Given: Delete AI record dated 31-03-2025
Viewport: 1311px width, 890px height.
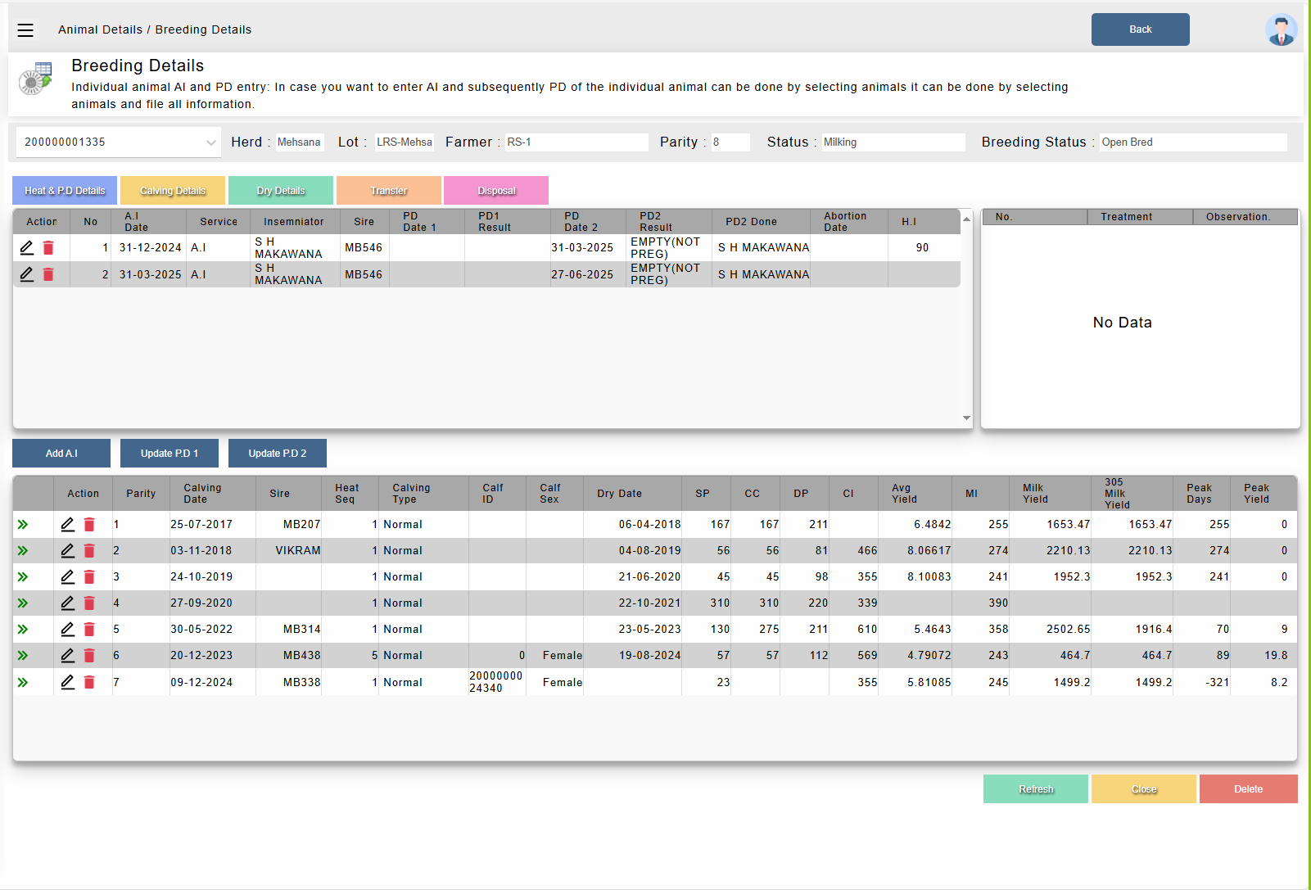Looking at the screenshot, I should click(48, 274).
